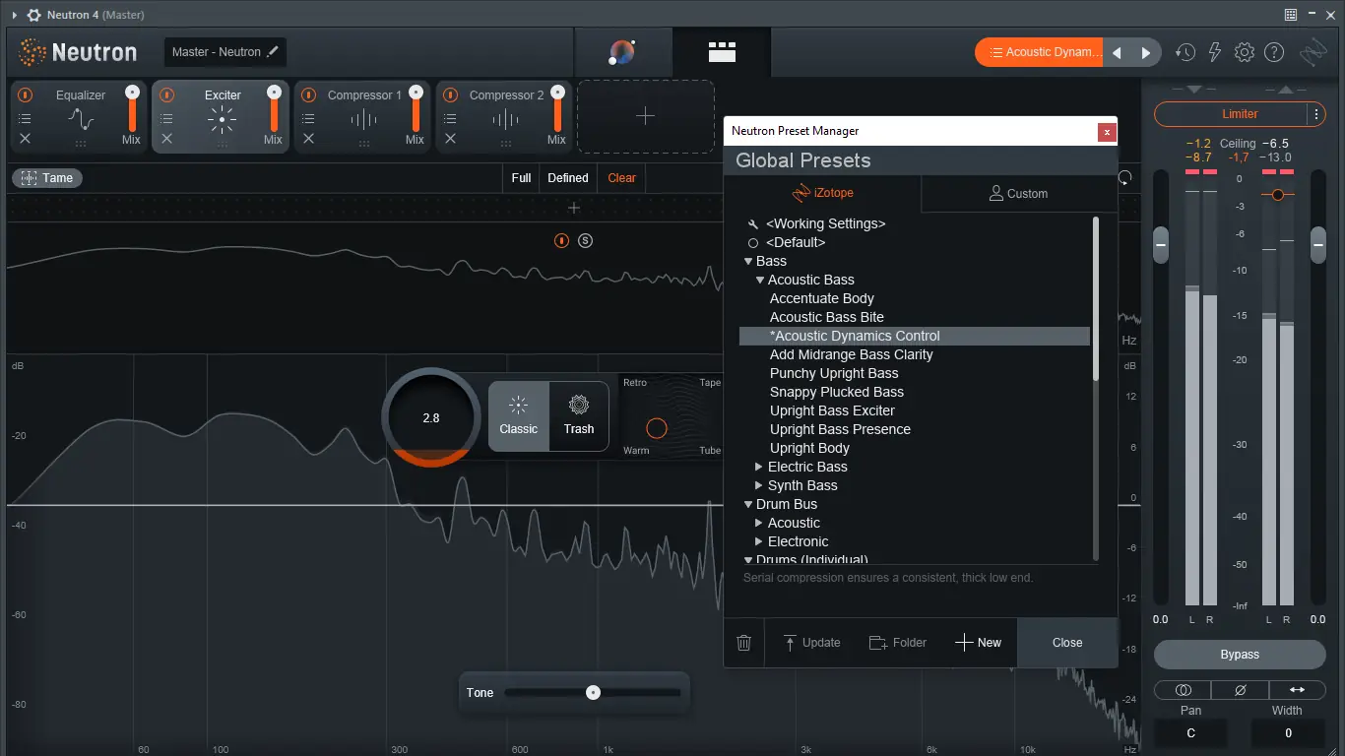Open the Compressor 1 presets list icon

pos(309,118)
